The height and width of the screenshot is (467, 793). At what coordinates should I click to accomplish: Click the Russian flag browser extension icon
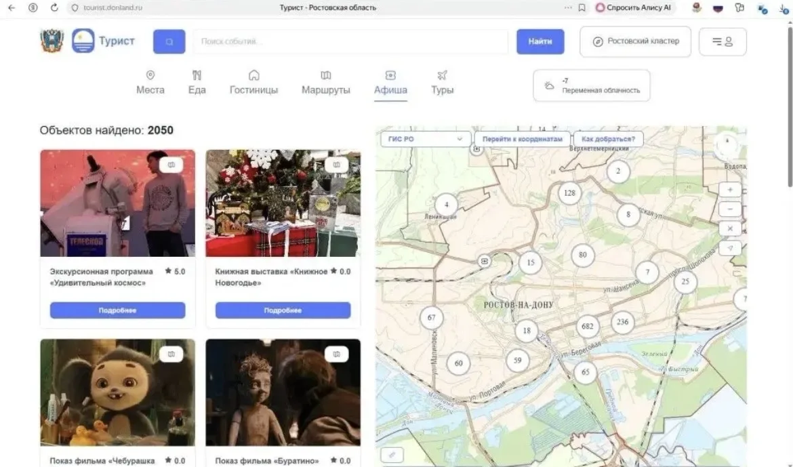point(718,8)
